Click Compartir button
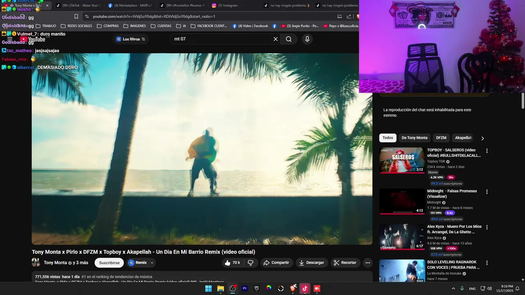 click(x=276, y=263)
